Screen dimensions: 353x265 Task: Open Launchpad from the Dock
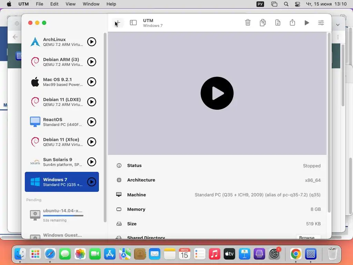(x=35, y=254)
